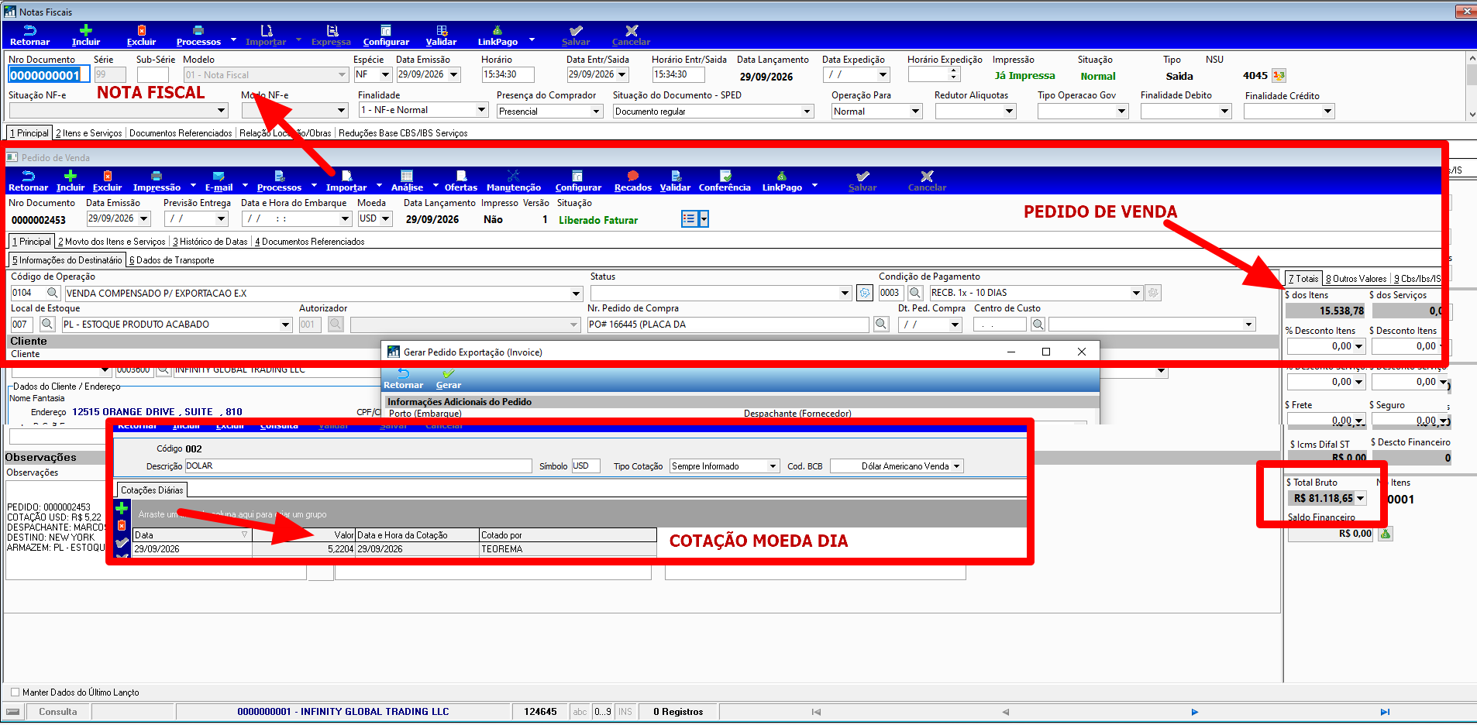1477x725 pixels.
Task: Switch to 3 Histórico de Datas tab
Action: [210, 242]
